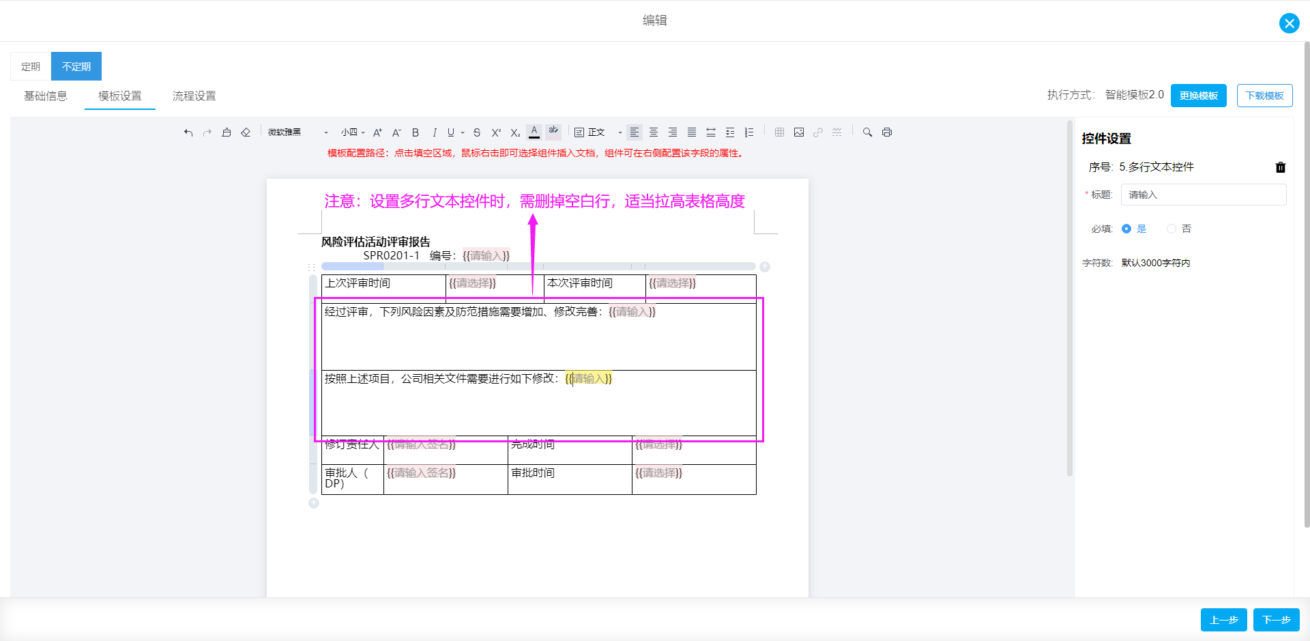Align text right
The image size is (1310, 641).
point(673,132)
